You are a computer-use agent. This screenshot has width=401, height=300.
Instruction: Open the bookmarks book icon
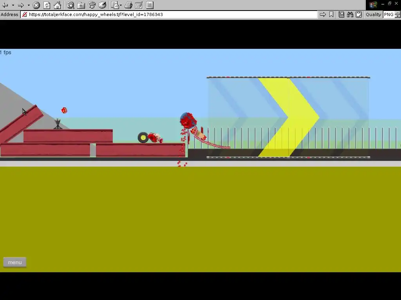[341, 14]
